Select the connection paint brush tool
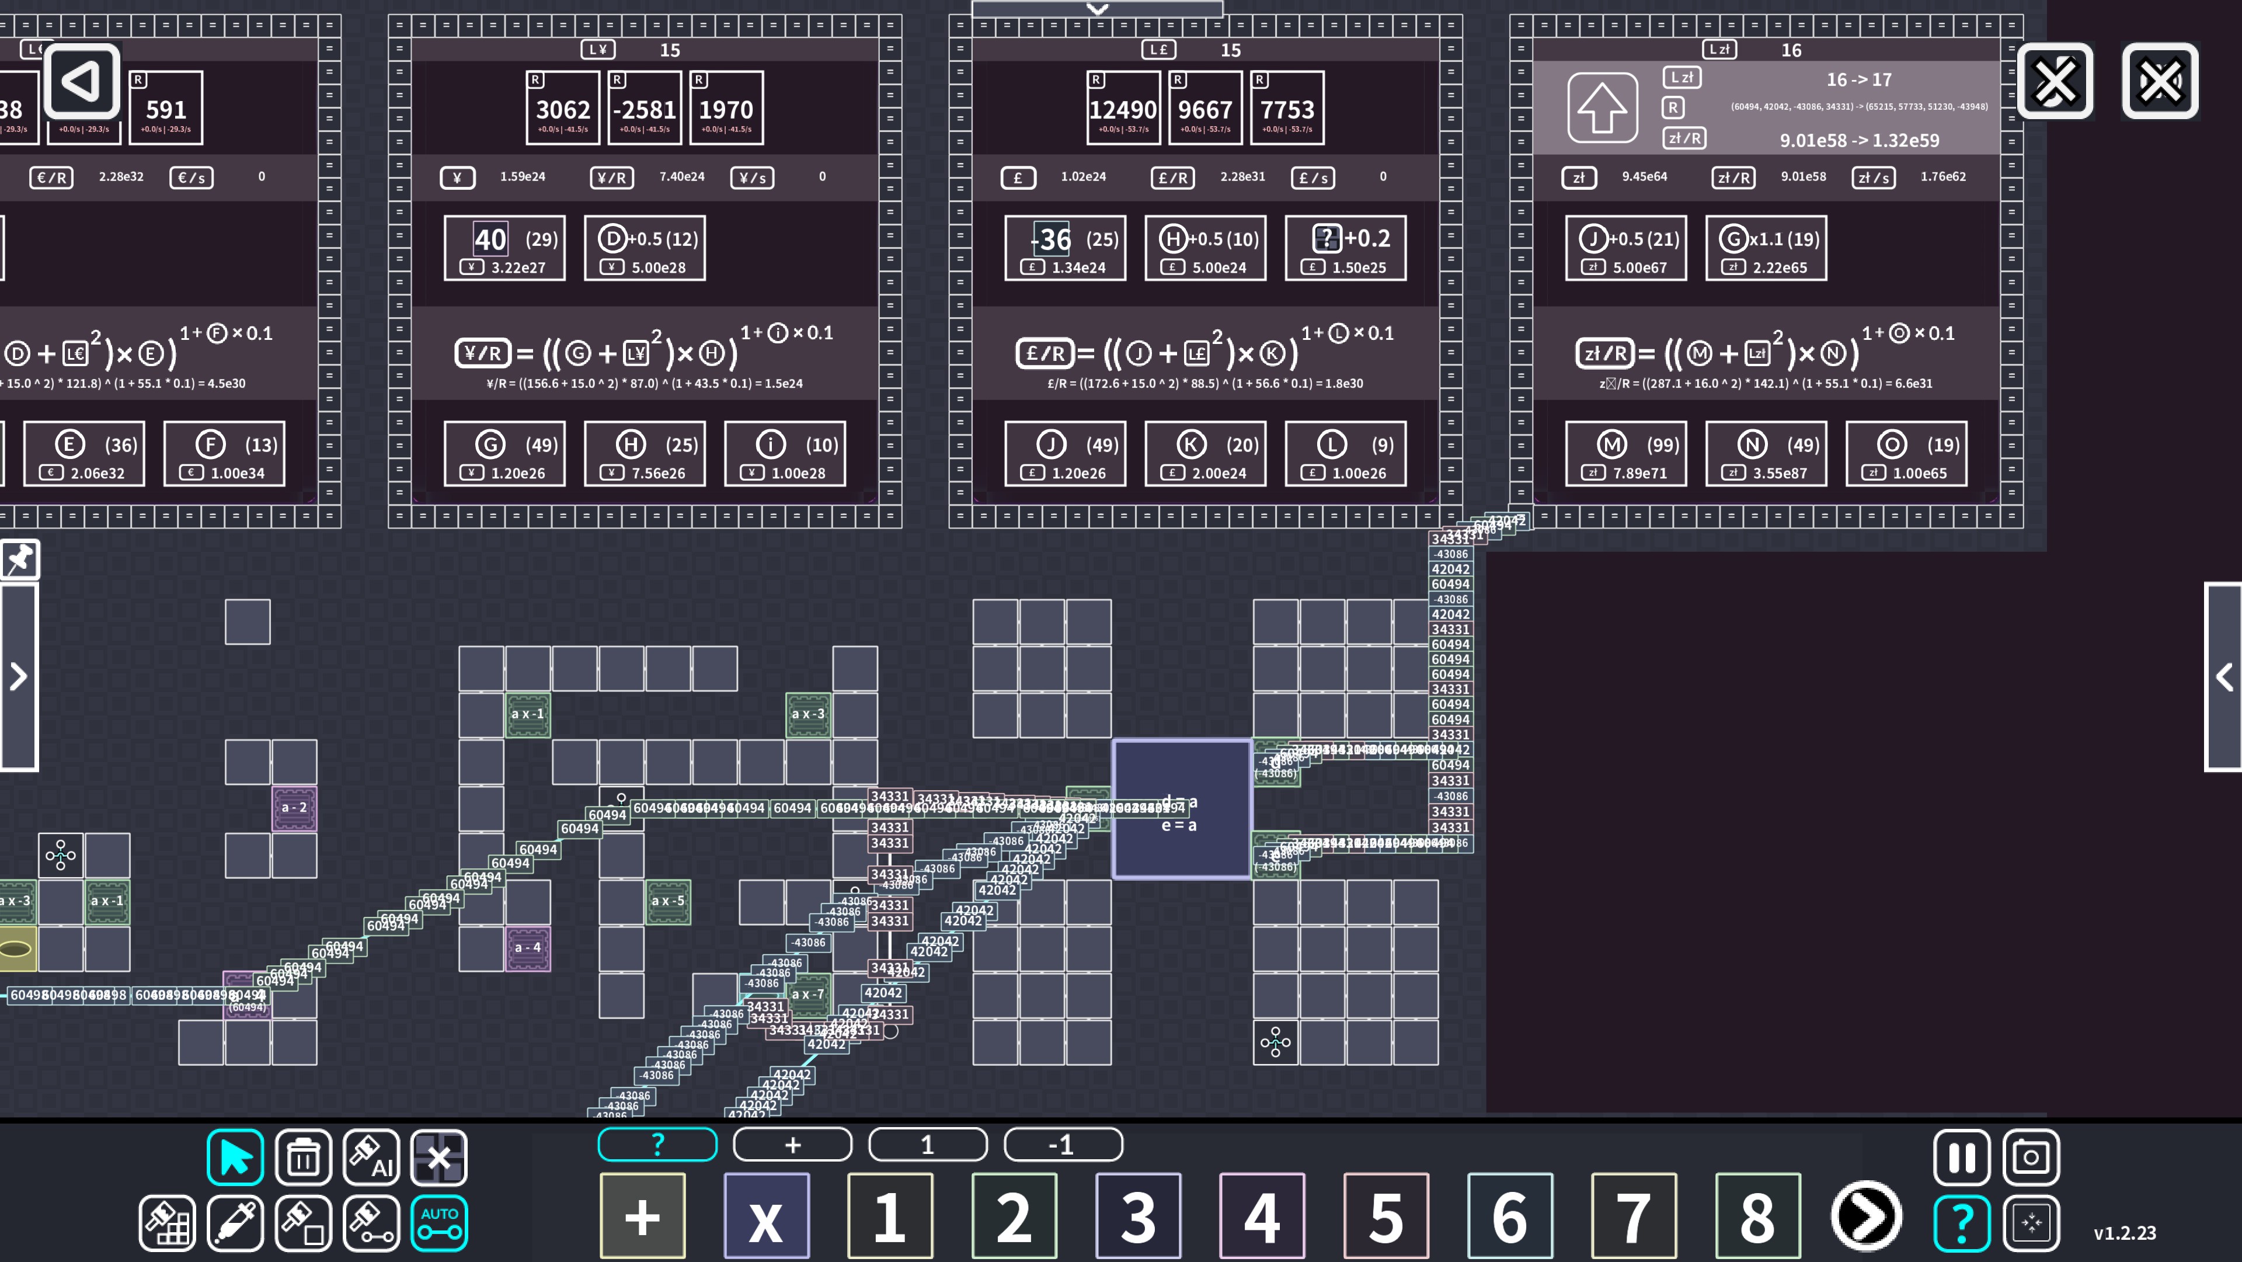Image resolution: width=2242 pixels, height=1262 pixels. coord(372,1223)
